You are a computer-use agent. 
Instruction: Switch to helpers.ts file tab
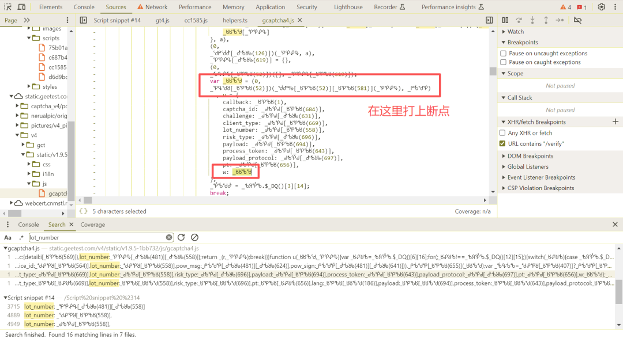coord(235,20)
